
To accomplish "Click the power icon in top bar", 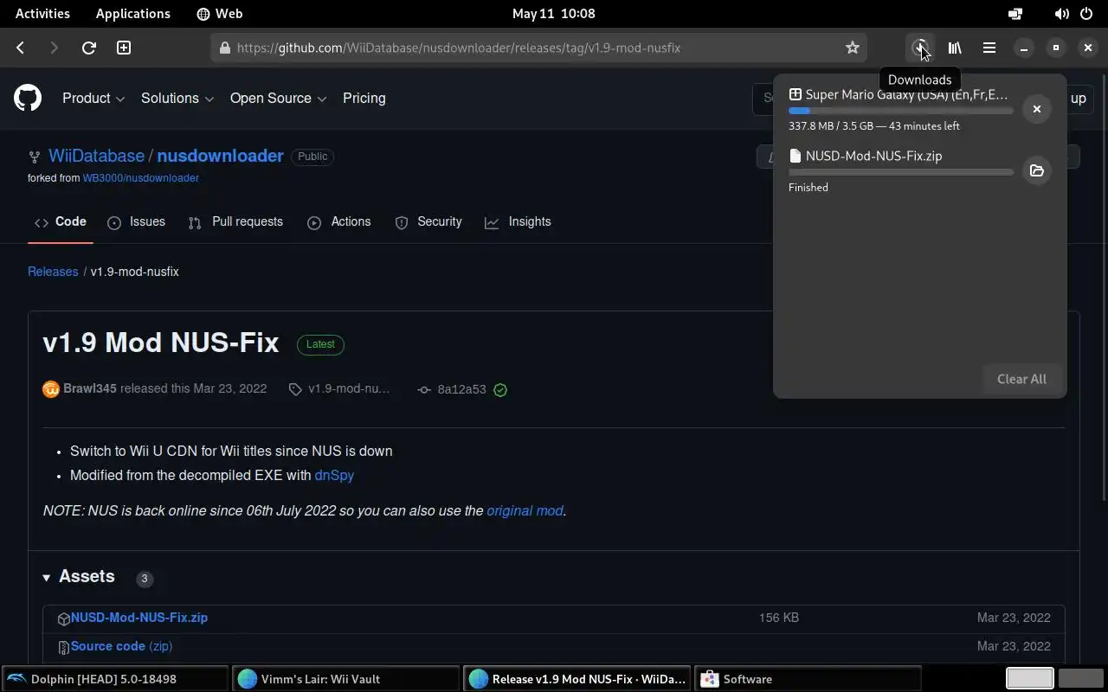I will click(1086, 14).
